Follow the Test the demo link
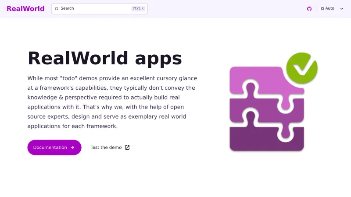 [x=106, y=148]
